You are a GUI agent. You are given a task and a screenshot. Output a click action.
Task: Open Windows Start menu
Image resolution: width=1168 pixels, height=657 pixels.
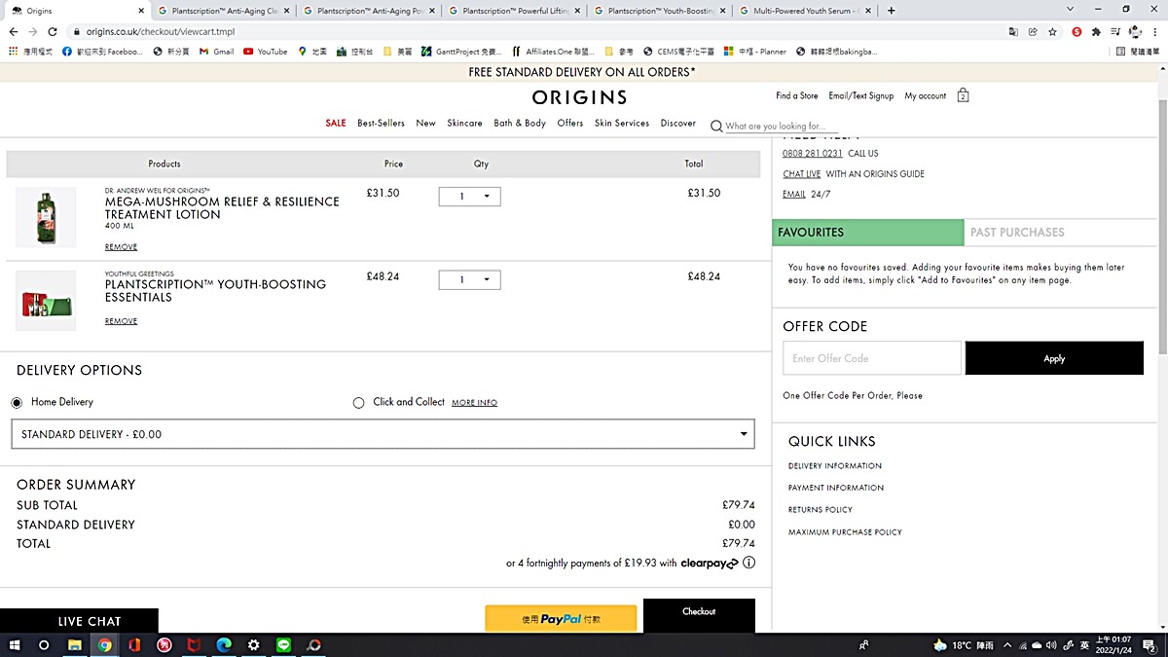click(15, 644)
